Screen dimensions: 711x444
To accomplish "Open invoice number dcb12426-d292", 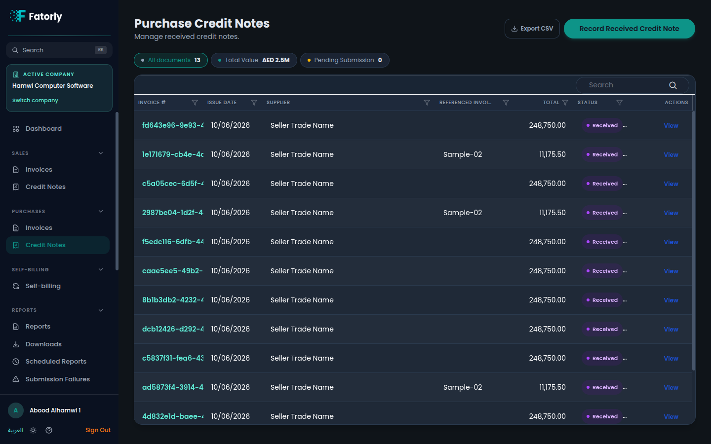I will [173, 329].
